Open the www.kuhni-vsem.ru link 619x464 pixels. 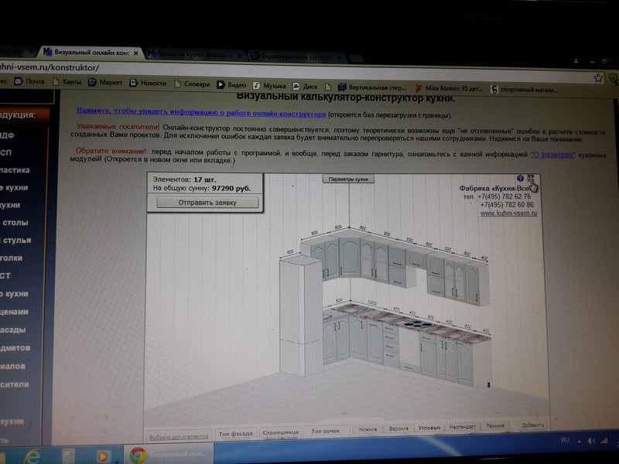[508, 213]
